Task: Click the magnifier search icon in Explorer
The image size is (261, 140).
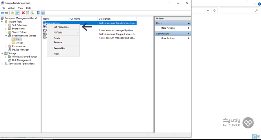Action: tap(256, 10)
